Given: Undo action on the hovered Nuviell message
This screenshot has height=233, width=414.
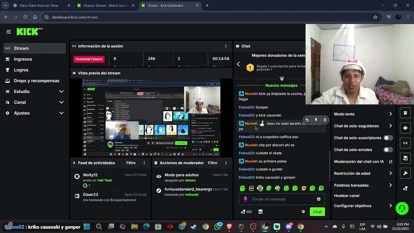Looking at the screenshot, I should 307,120.
